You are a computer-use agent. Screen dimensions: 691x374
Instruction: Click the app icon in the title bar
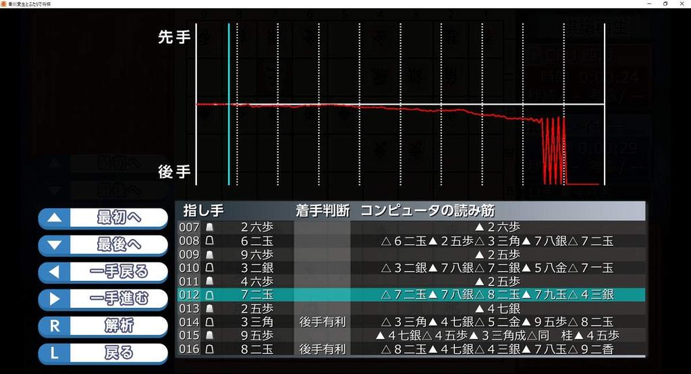tap(5, 4)
